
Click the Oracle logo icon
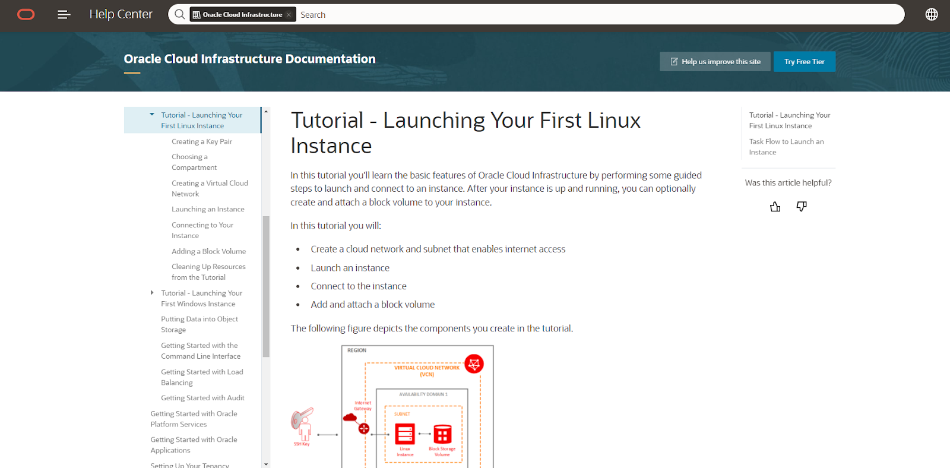pos(26,14)
